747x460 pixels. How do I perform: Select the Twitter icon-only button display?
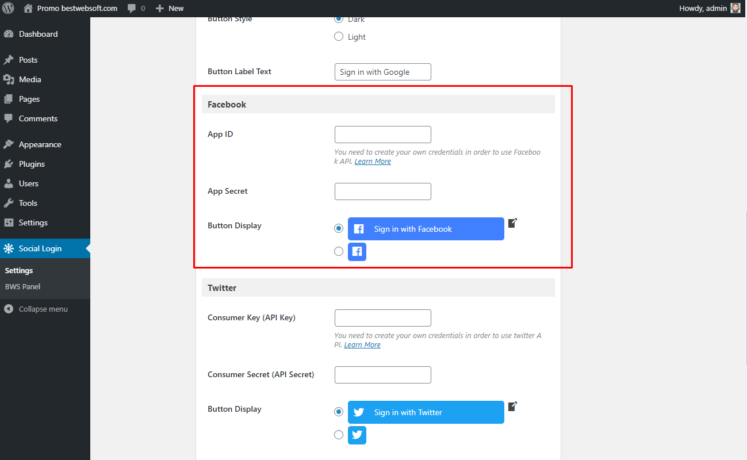(339, 435)
